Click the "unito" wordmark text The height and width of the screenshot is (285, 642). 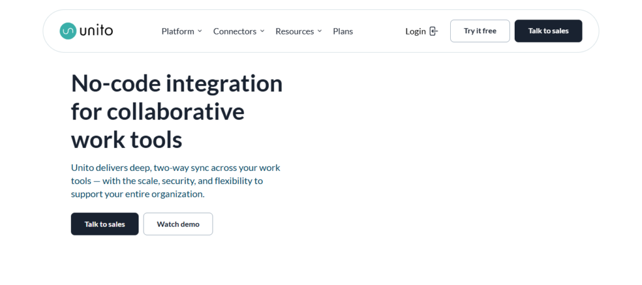click(96, 31)
